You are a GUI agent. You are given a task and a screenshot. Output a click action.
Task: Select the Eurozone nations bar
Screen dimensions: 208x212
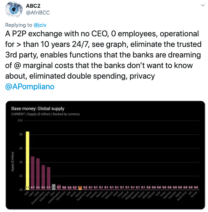pyautogui.click(x=43, y=177)
